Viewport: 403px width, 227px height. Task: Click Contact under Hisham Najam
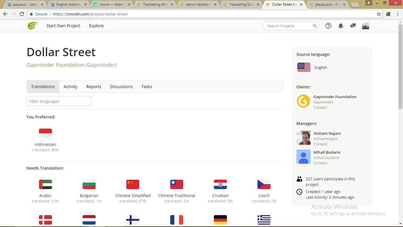coord(320,144)
